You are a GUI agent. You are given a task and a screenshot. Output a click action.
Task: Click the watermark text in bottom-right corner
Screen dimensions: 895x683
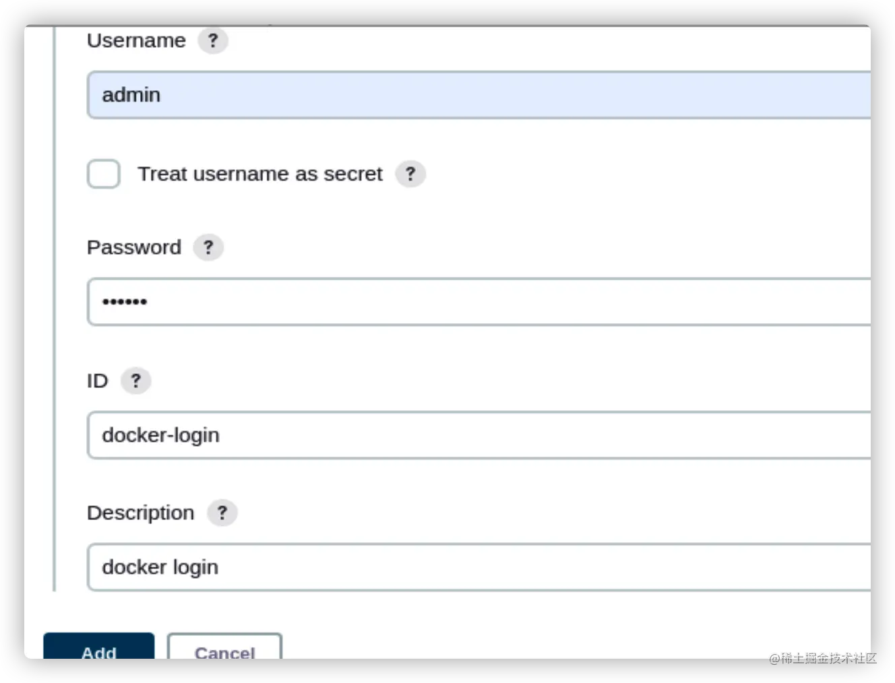coord(822,657)
